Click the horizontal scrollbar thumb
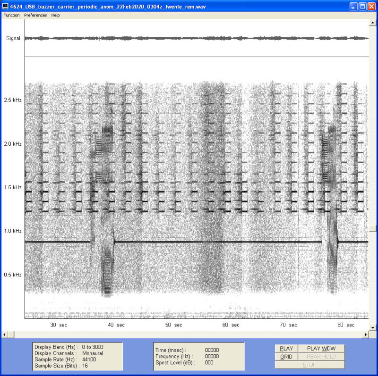 [x=11, y=334]
